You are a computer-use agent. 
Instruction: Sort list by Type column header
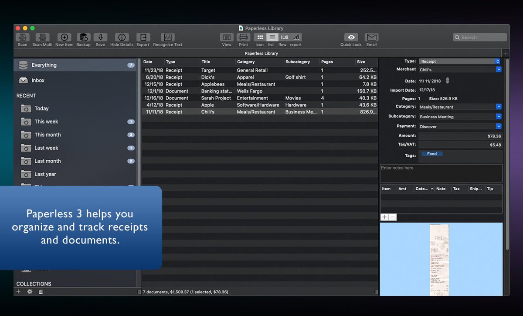click(182, 62)
